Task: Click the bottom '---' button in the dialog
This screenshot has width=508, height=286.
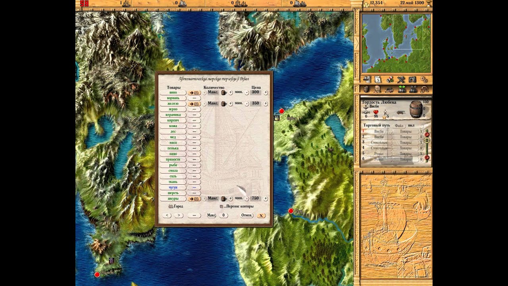Action: point(194,215)
